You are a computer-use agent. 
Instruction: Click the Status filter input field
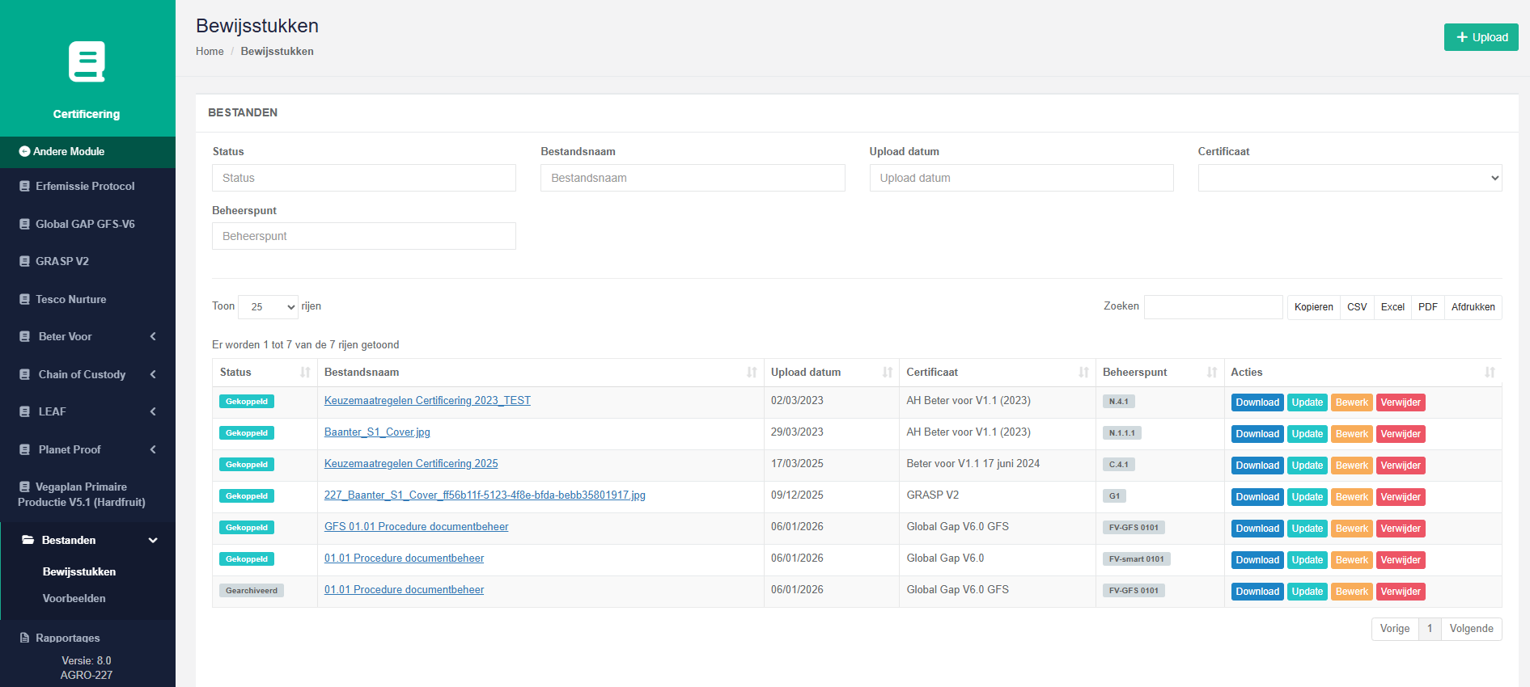364,178
